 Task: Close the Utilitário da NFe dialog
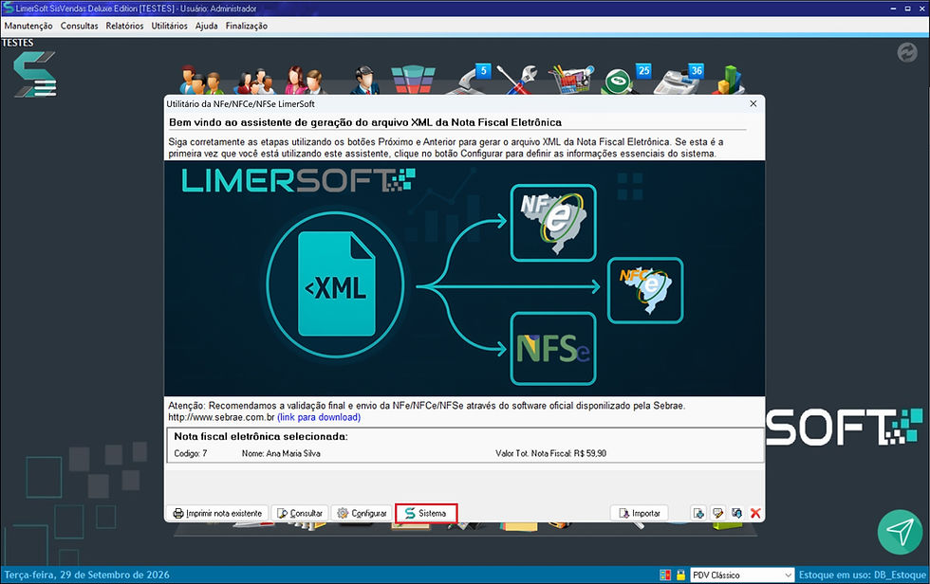(753, 103)
